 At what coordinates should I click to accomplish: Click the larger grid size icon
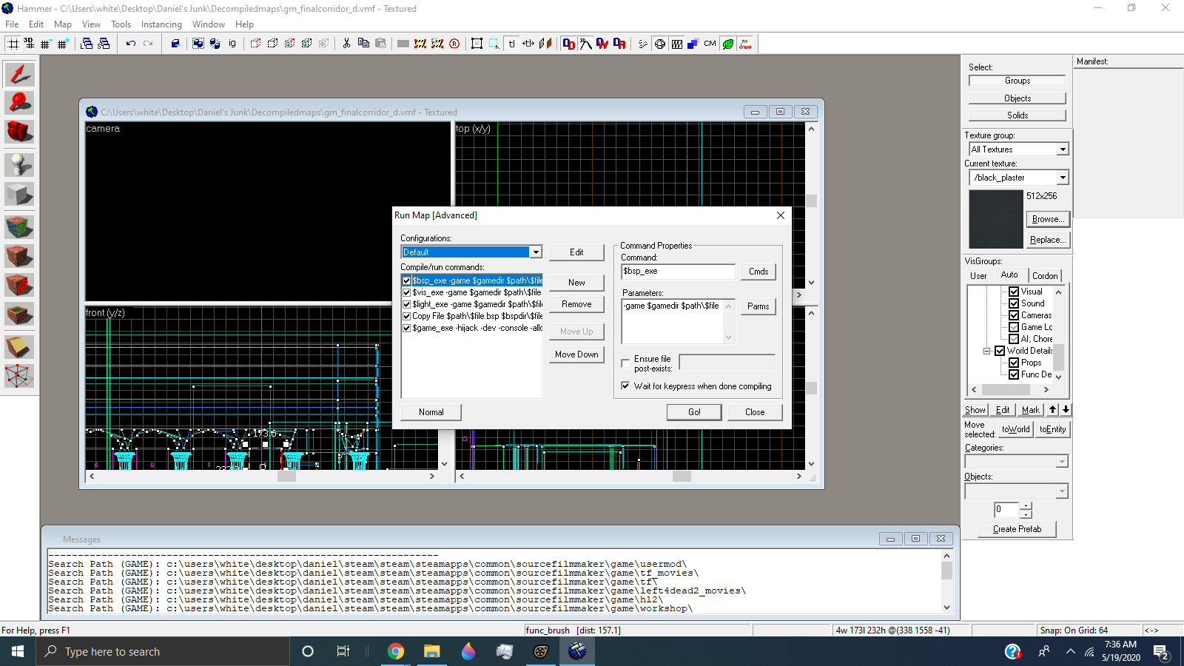(63, 44)
